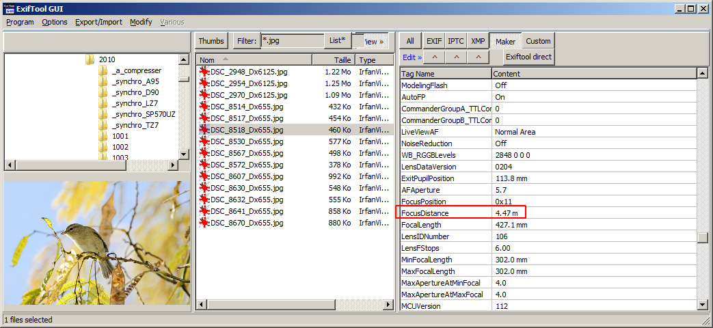Viewport: 713px width, 328px height.
Task: Select the ExitPupilPosition tag row
Action: tap(548, 178)
